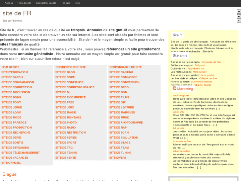Select SITE OFFICIEL category
241x181 pixels.
click(x=11, y=163)
